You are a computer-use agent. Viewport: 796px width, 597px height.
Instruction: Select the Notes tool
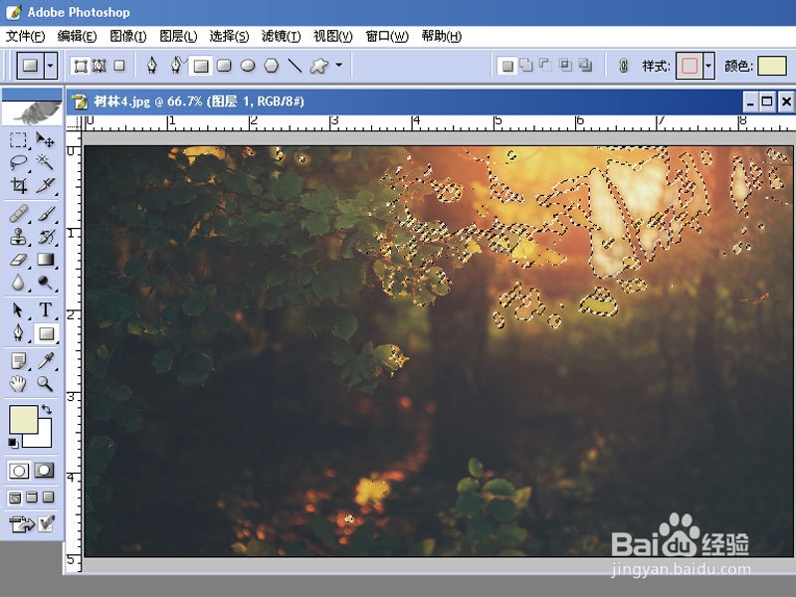pyautogui.click(x=18, y=361)
